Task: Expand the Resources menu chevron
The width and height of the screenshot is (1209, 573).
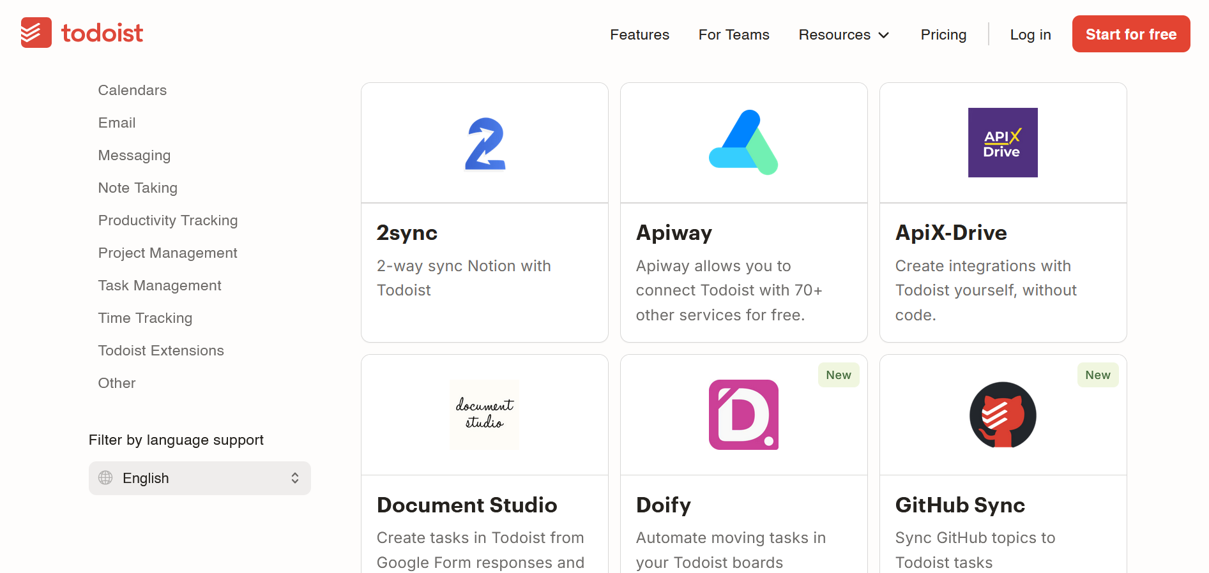Action: point(884,35)
